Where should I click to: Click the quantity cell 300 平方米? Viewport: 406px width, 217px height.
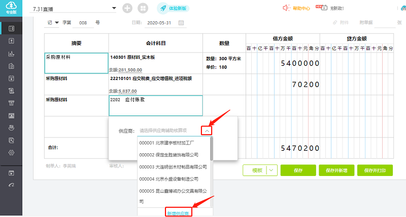tap(224, 63)
